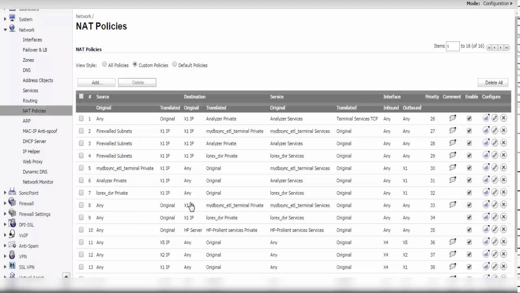Expand the SSL VPN tree node
This screenshot has height=293, width=520.
pyautogui.click(x=5, y=267)
